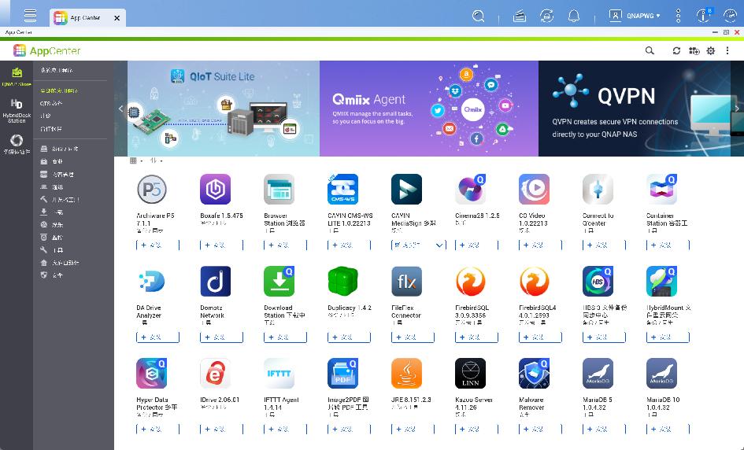The image size is (744, 450).
Task: Open the App Center vertical dots menu
Action: pyautogui.click(x=727, y=50)
